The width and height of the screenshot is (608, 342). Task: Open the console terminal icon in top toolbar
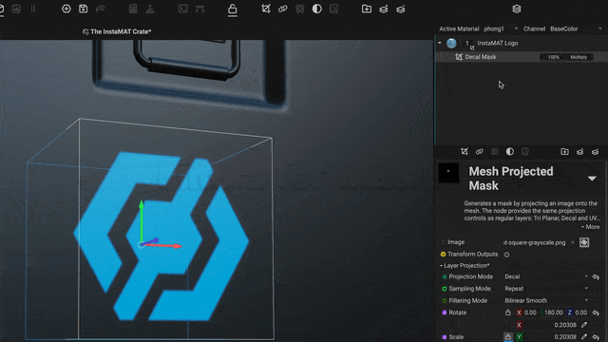click(183, 9)
